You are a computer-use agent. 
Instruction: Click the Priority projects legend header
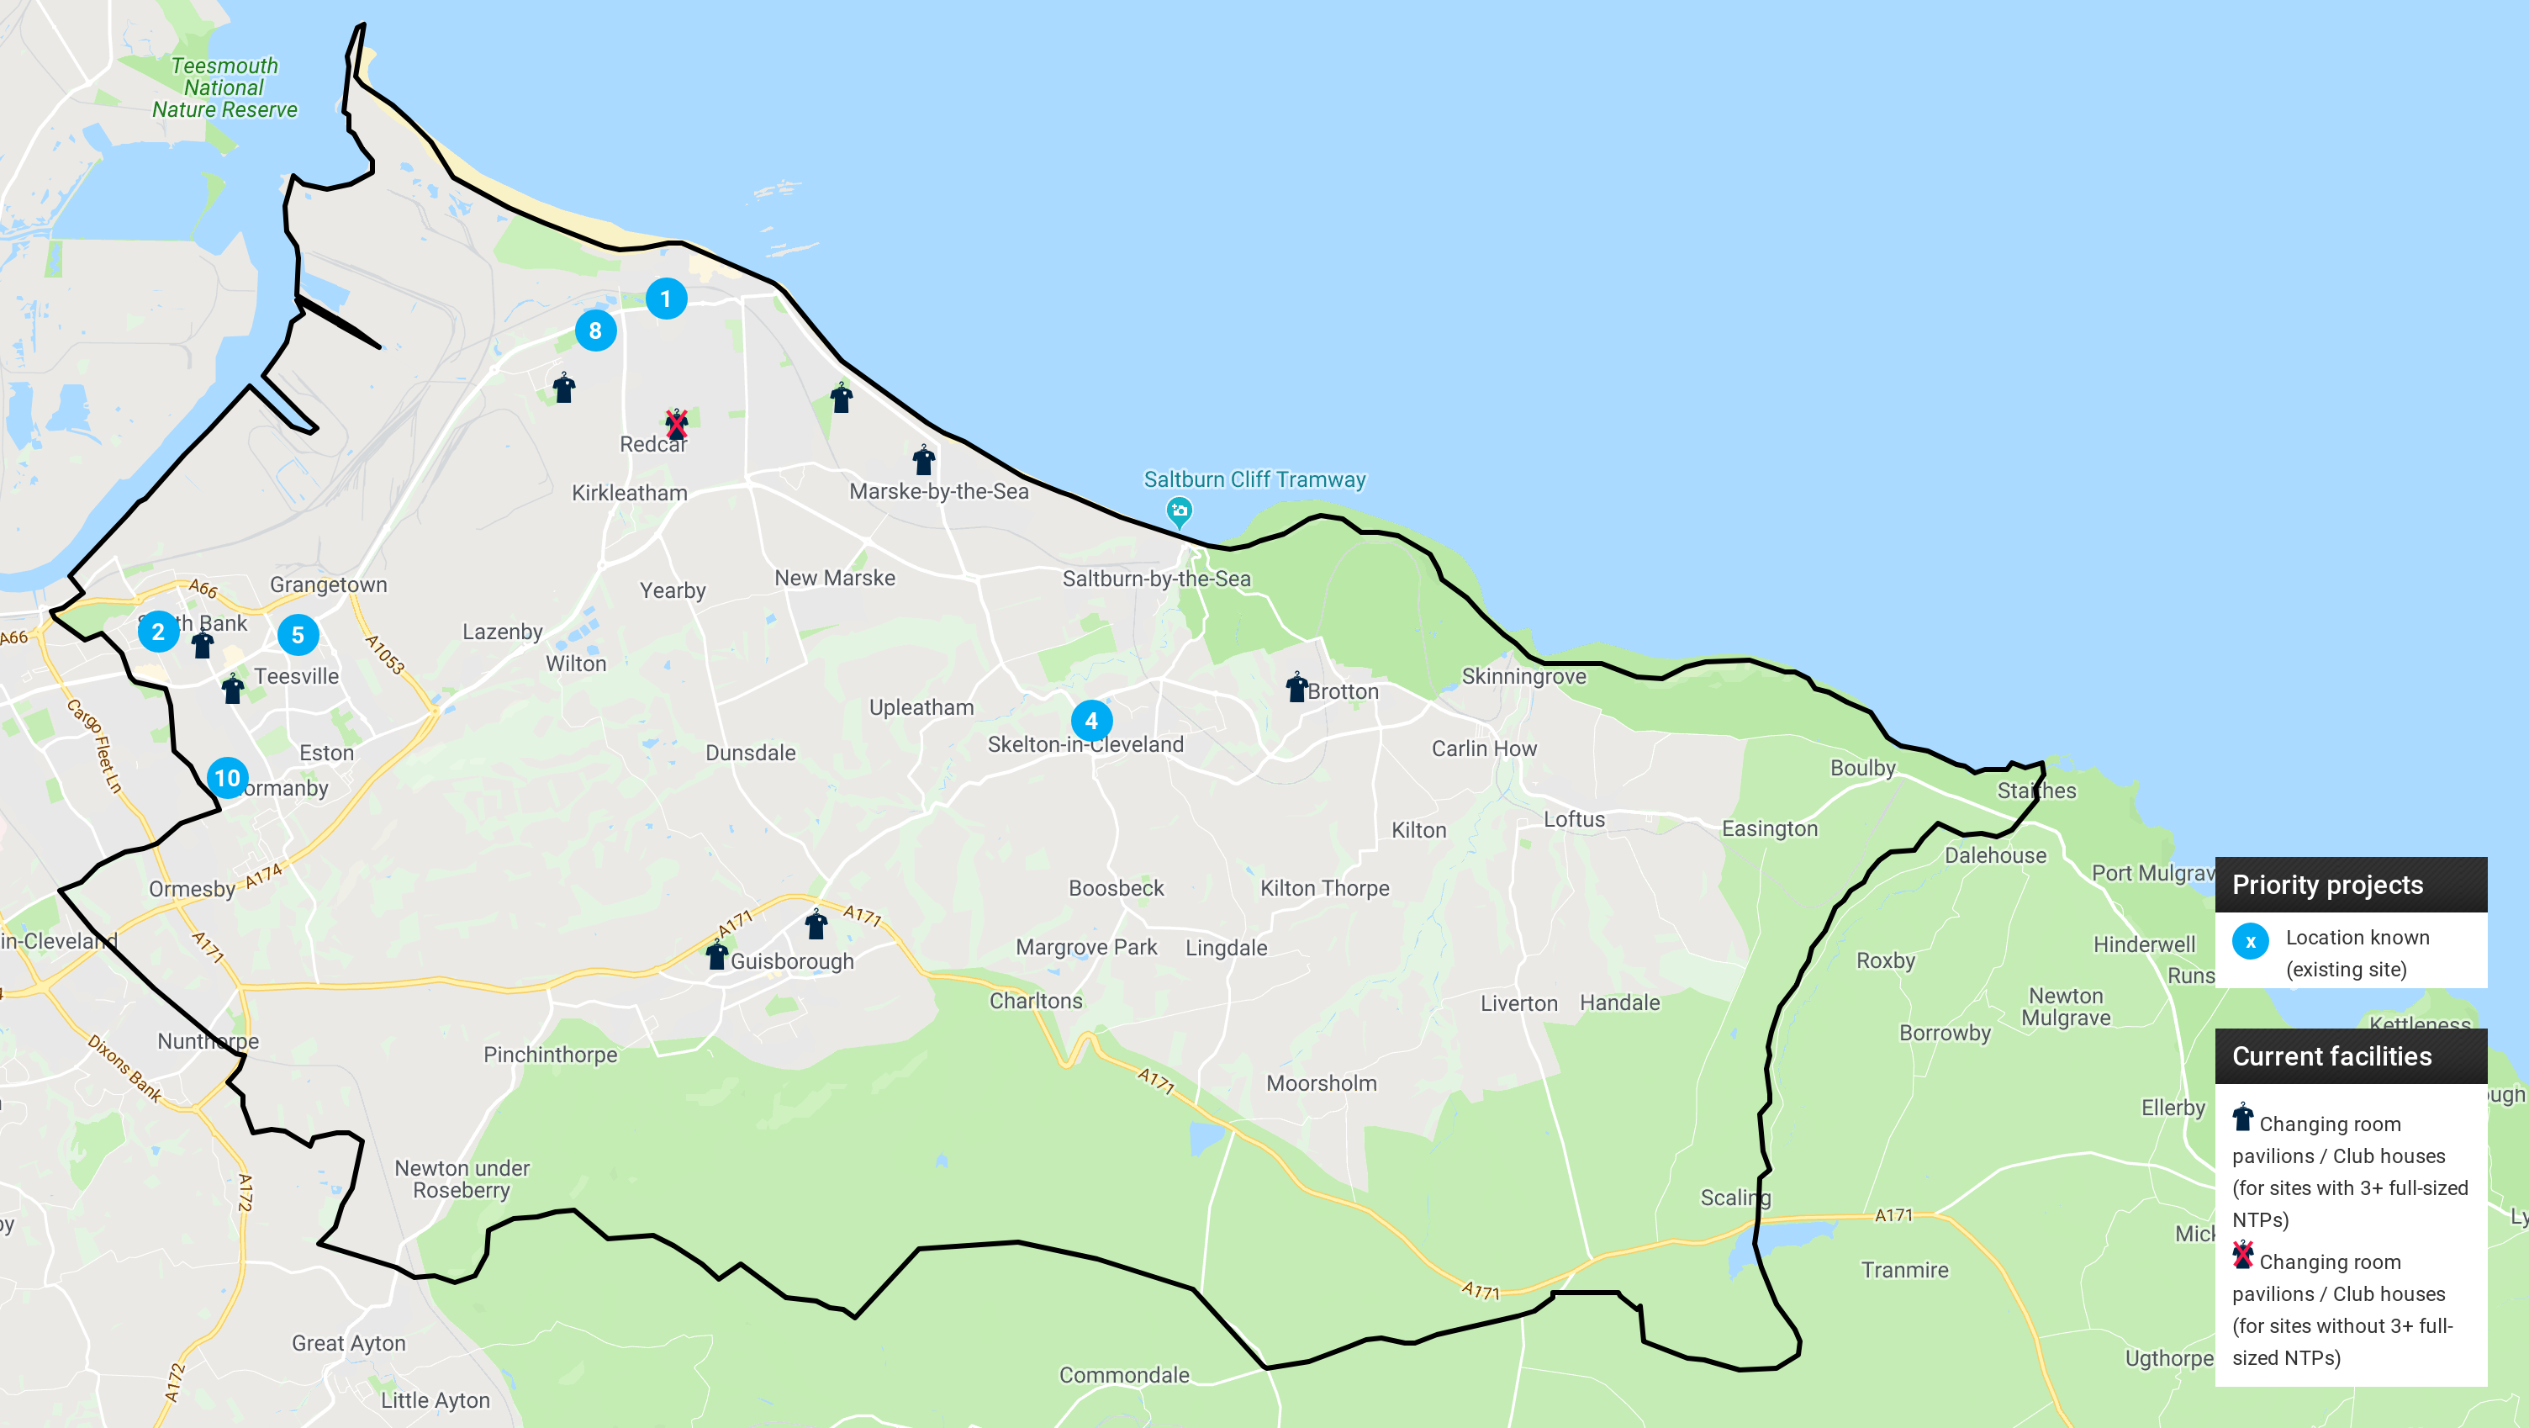coord(2350,885)
